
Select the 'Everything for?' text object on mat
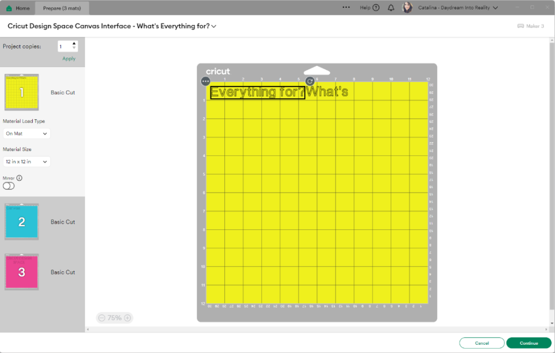258,92
